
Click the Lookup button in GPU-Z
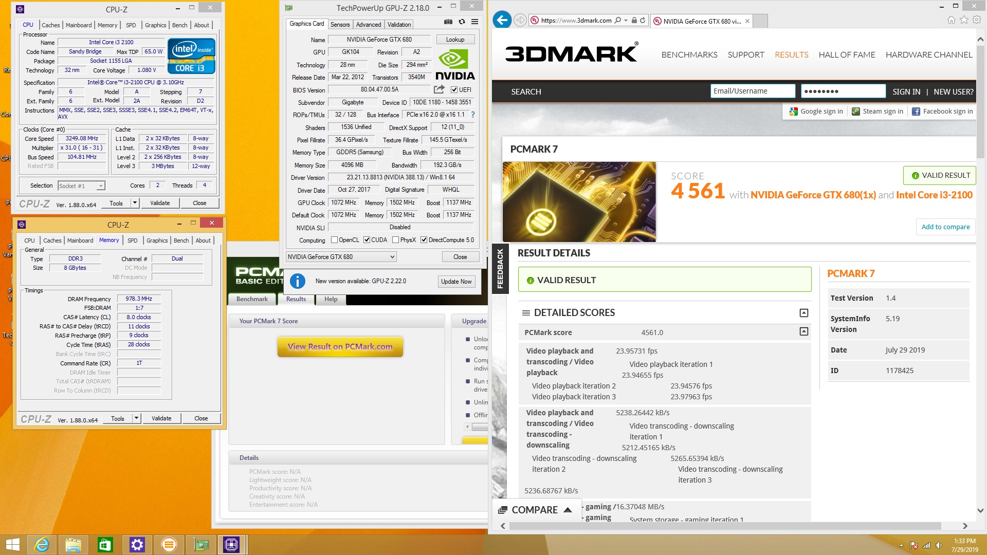pos(455,40)
